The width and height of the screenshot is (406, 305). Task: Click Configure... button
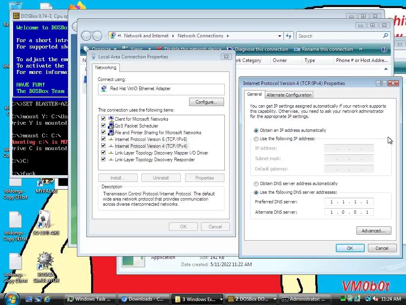coord(206,102)
